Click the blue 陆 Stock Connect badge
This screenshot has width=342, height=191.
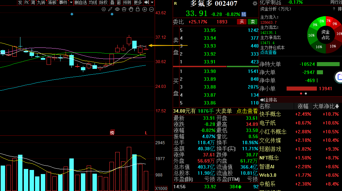244,14
